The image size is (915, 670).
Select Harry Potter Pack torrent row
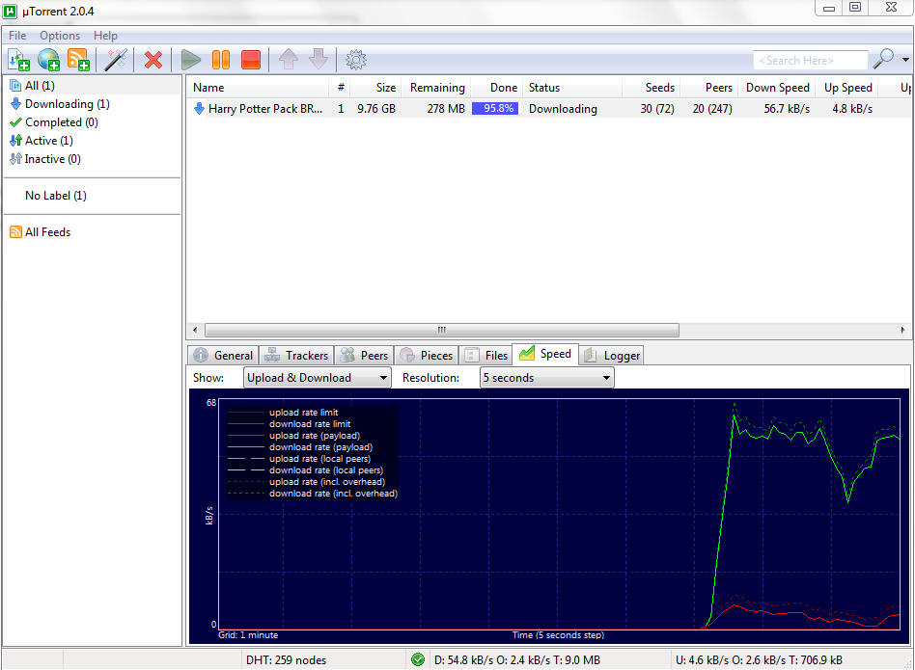548,109
